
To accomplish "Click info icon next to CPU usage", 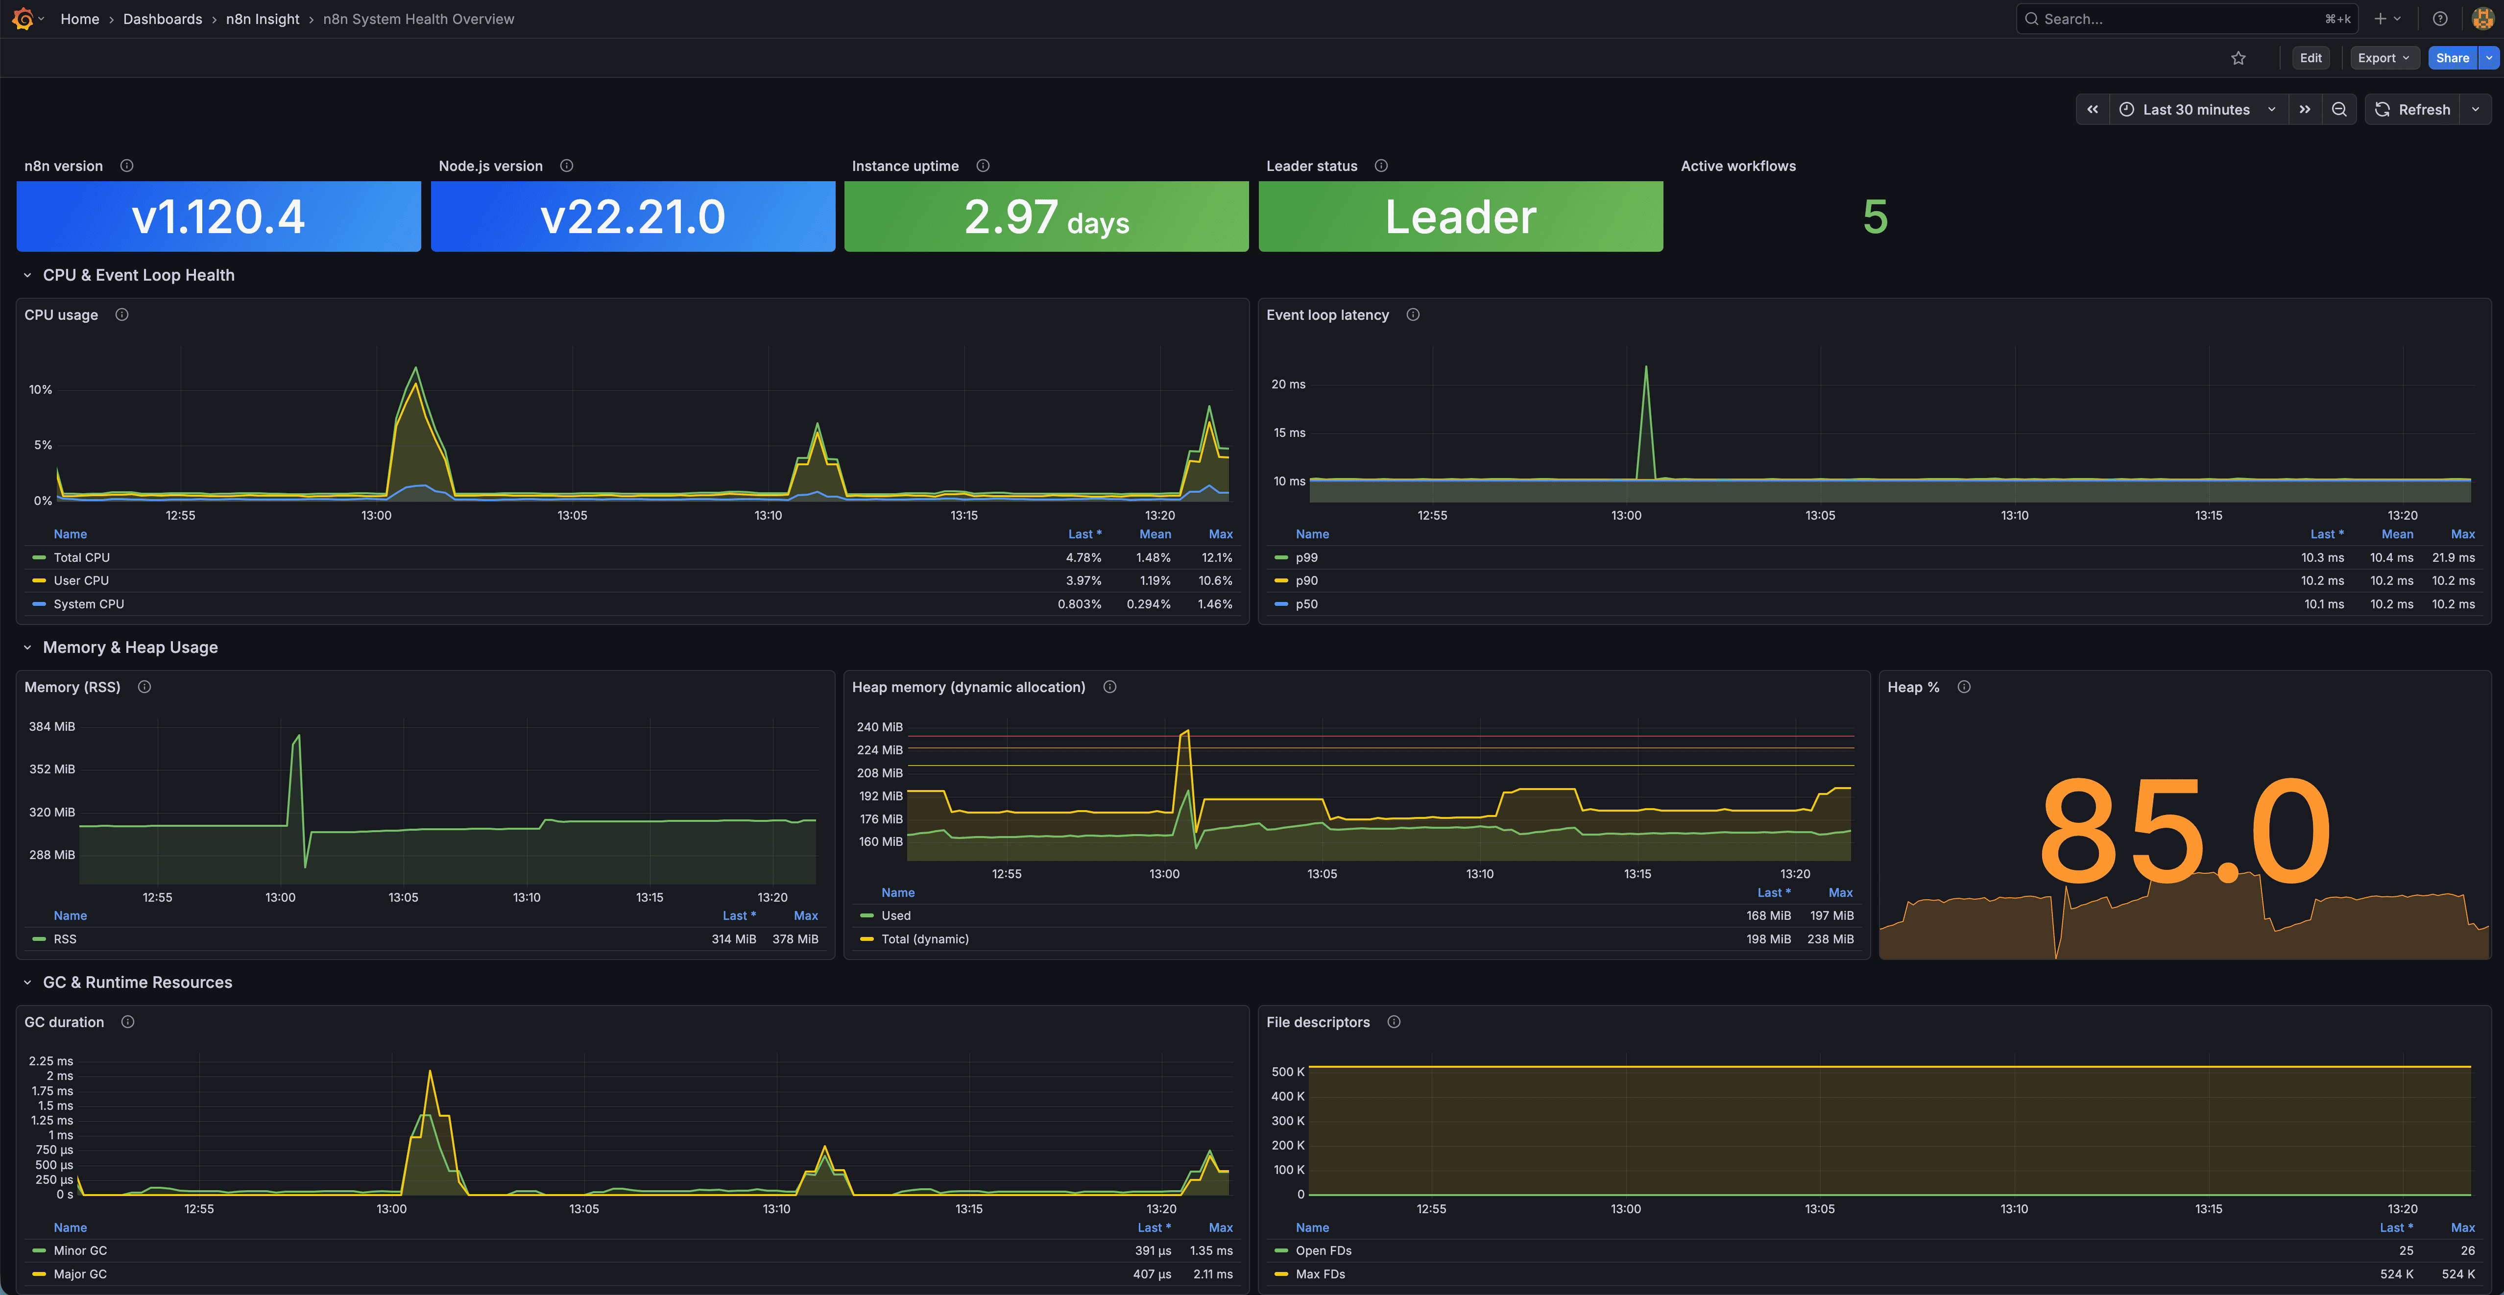I will point(121,315).
